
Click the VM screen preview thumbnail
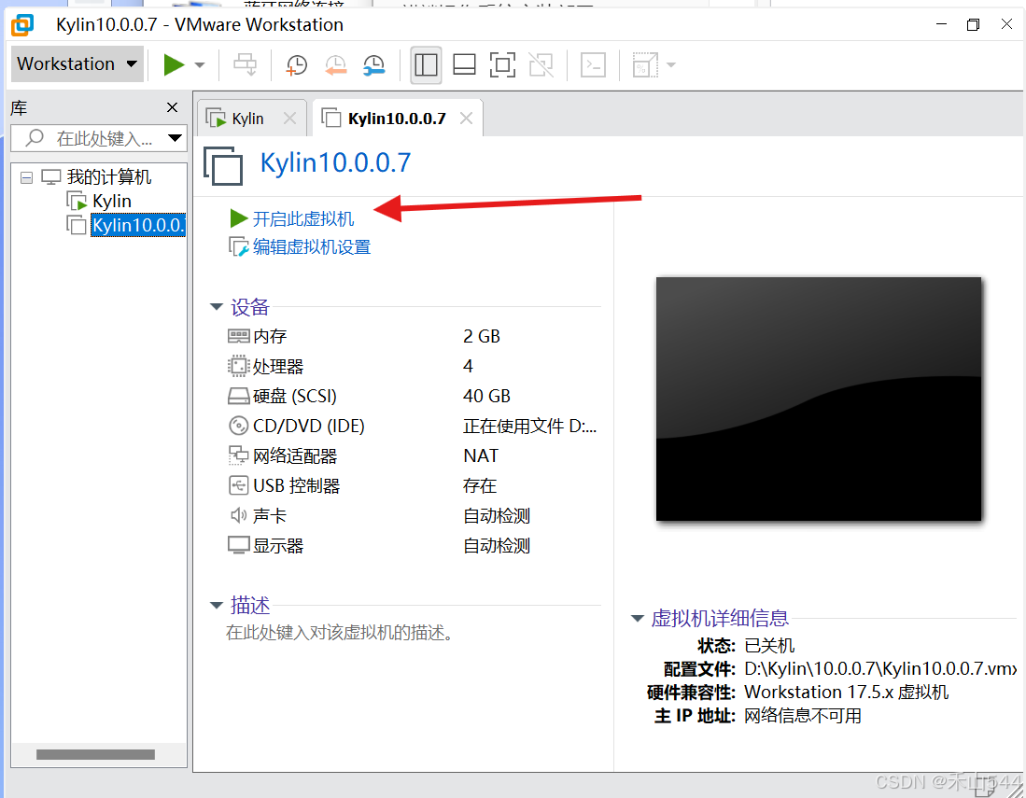click(x=819, y=399)
